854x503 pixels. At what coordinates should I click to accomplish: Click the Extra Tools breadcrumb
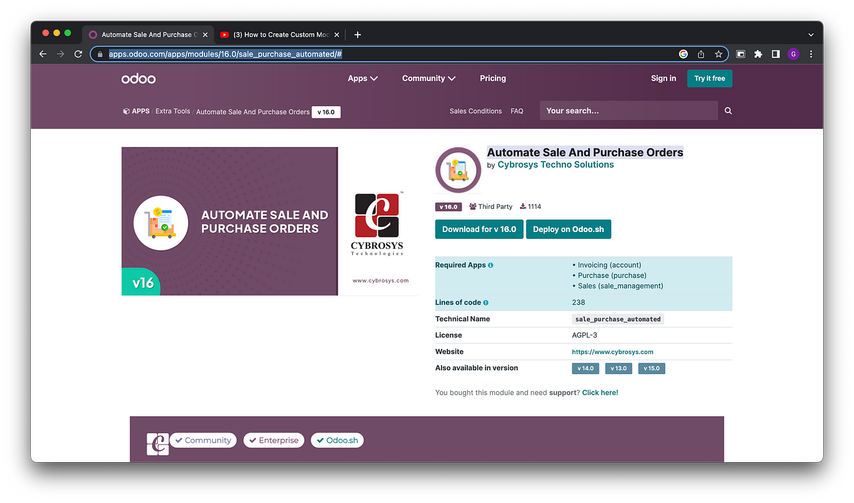click(173, 111)
